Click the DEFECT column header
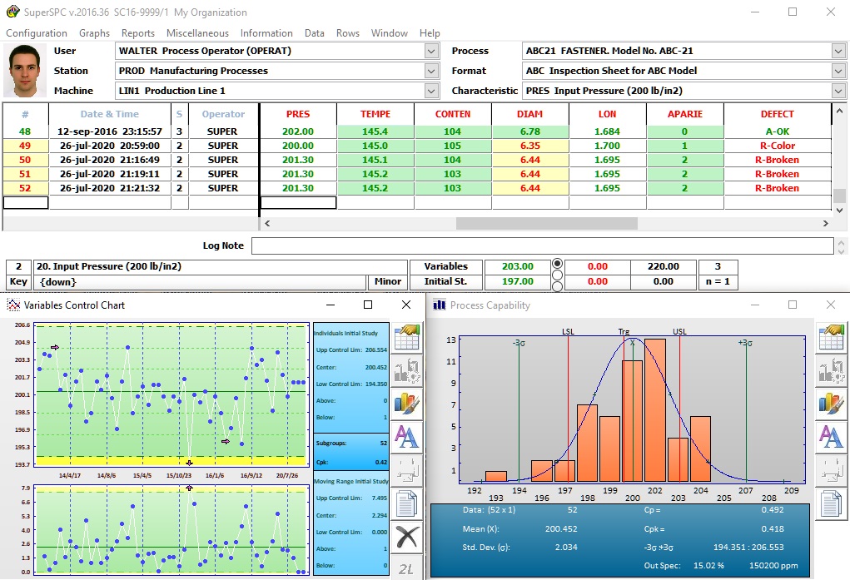The width and height of the screenshot is (850, 580). click(777, 114)
